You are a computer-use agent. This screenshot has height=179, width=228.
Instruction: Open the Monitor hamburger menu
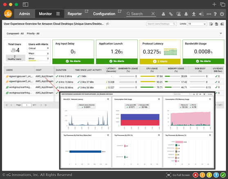(58, 14)
